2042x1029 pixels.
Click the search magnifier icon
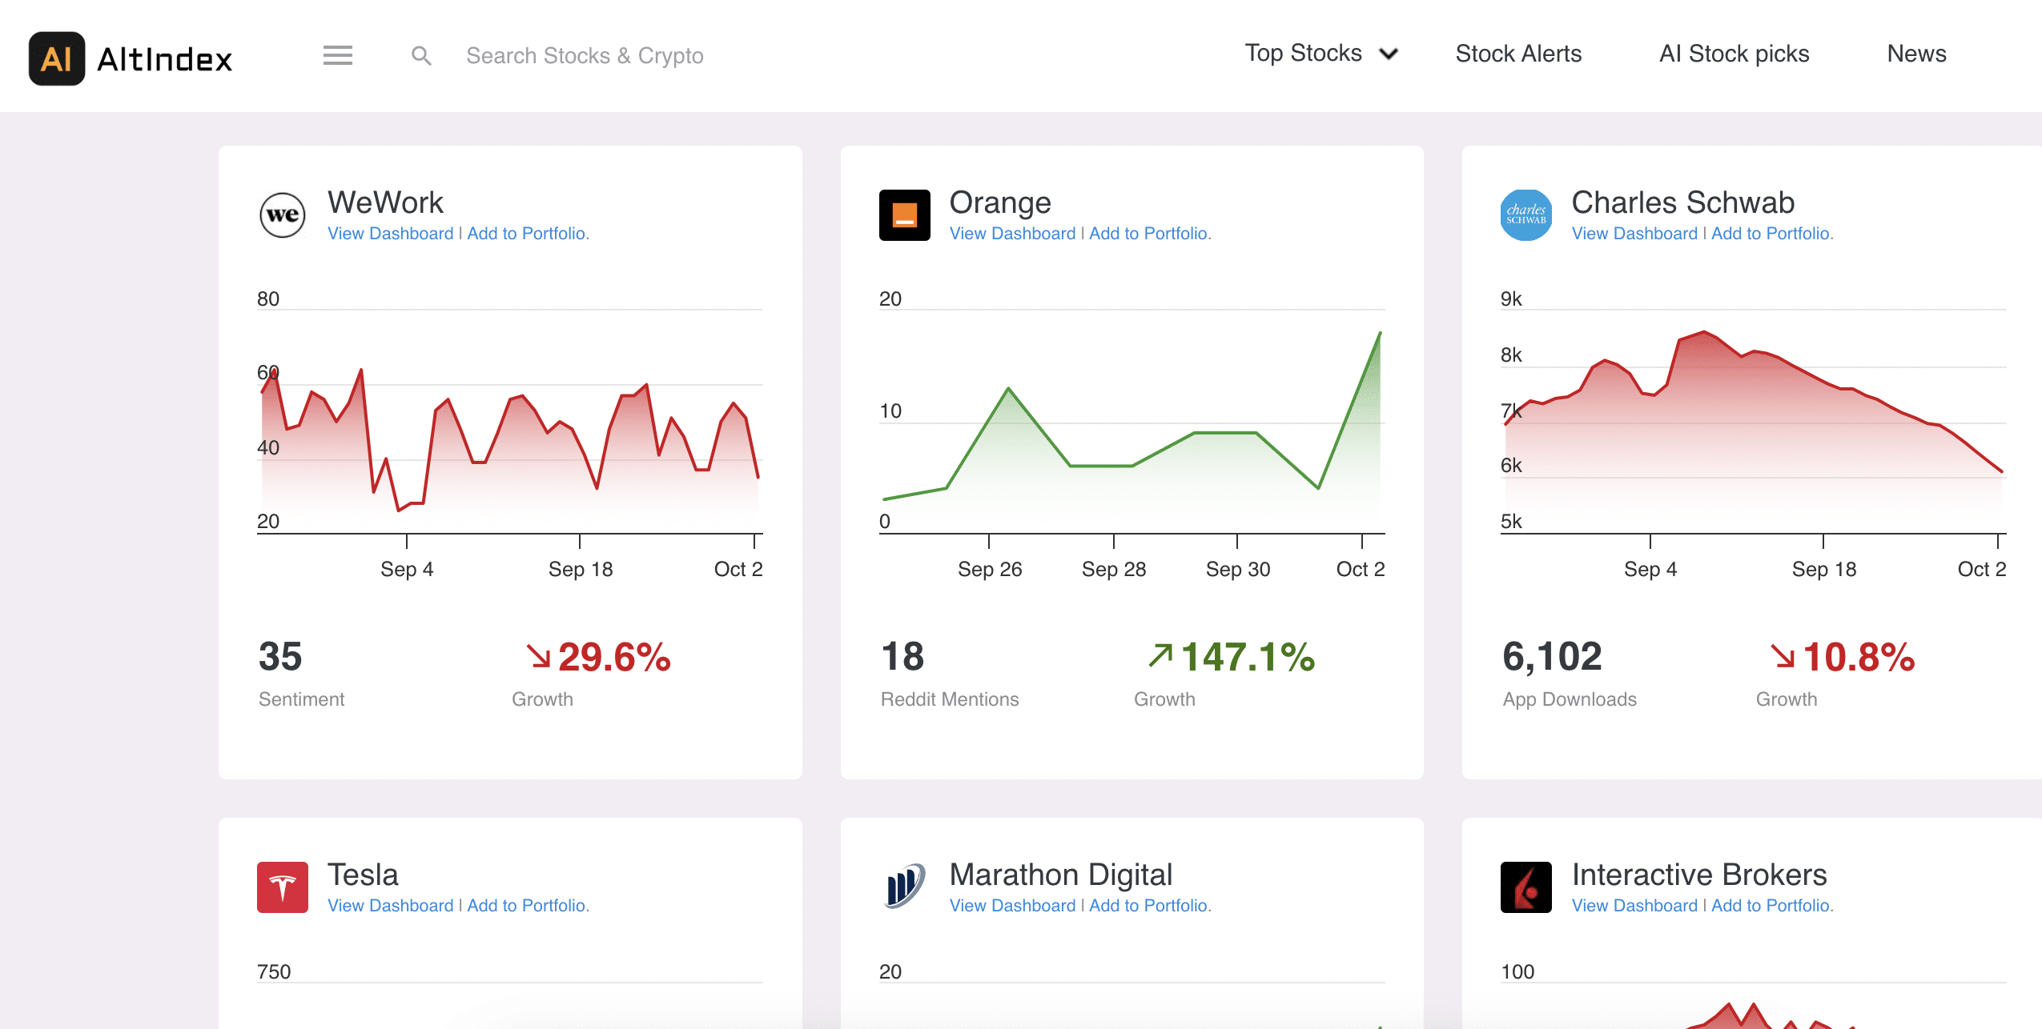421,56
